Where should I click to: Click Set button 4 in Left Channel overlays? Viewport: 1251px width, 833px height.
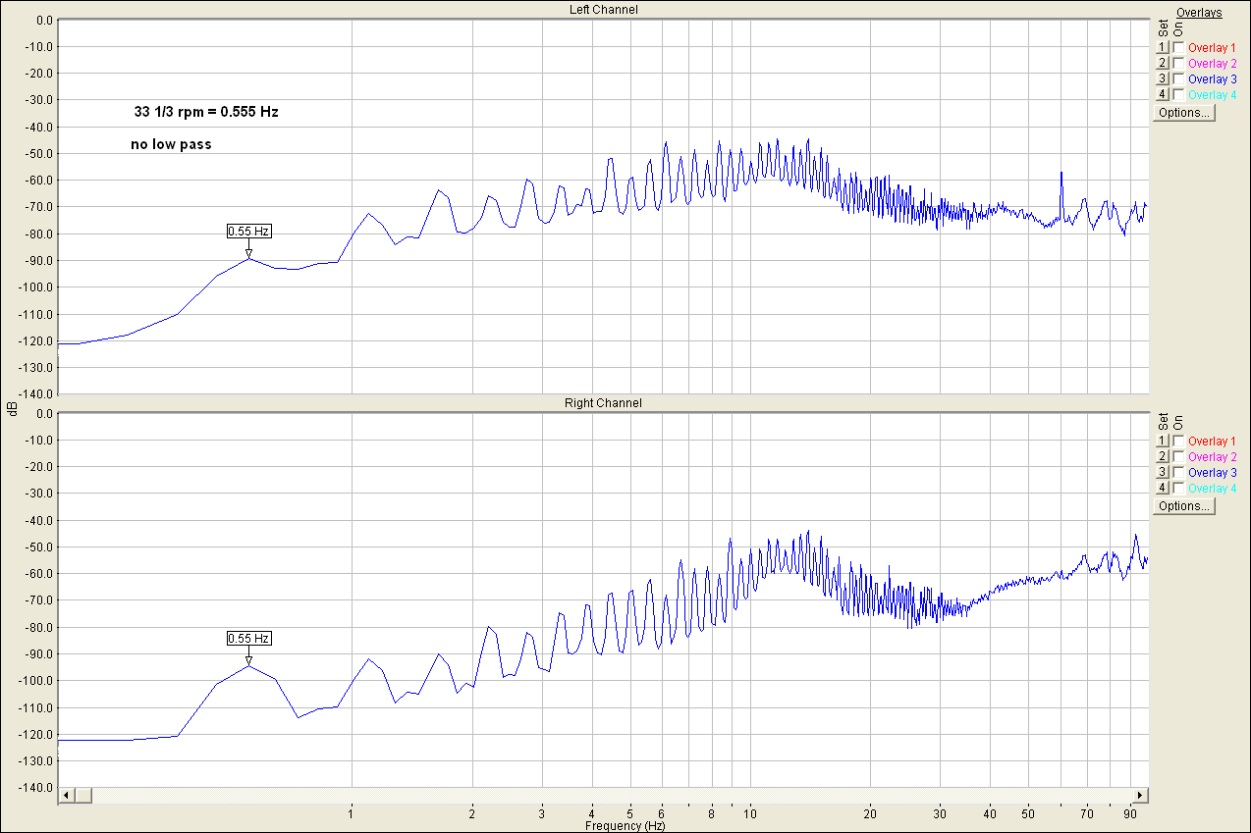tap(1163, 94)
